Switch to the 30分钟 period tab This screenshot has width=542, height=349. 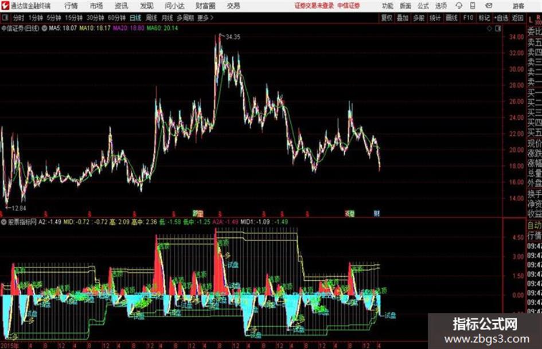pyautogui.click(x=95, y=18)
